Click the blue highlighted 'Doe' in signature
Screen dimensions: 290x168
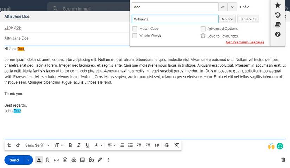(x=17, y=111)
